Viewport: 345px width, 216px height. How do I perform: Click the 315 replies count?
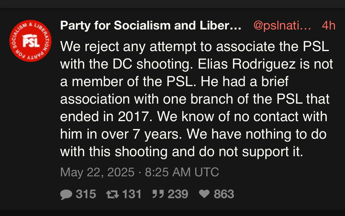86,194
